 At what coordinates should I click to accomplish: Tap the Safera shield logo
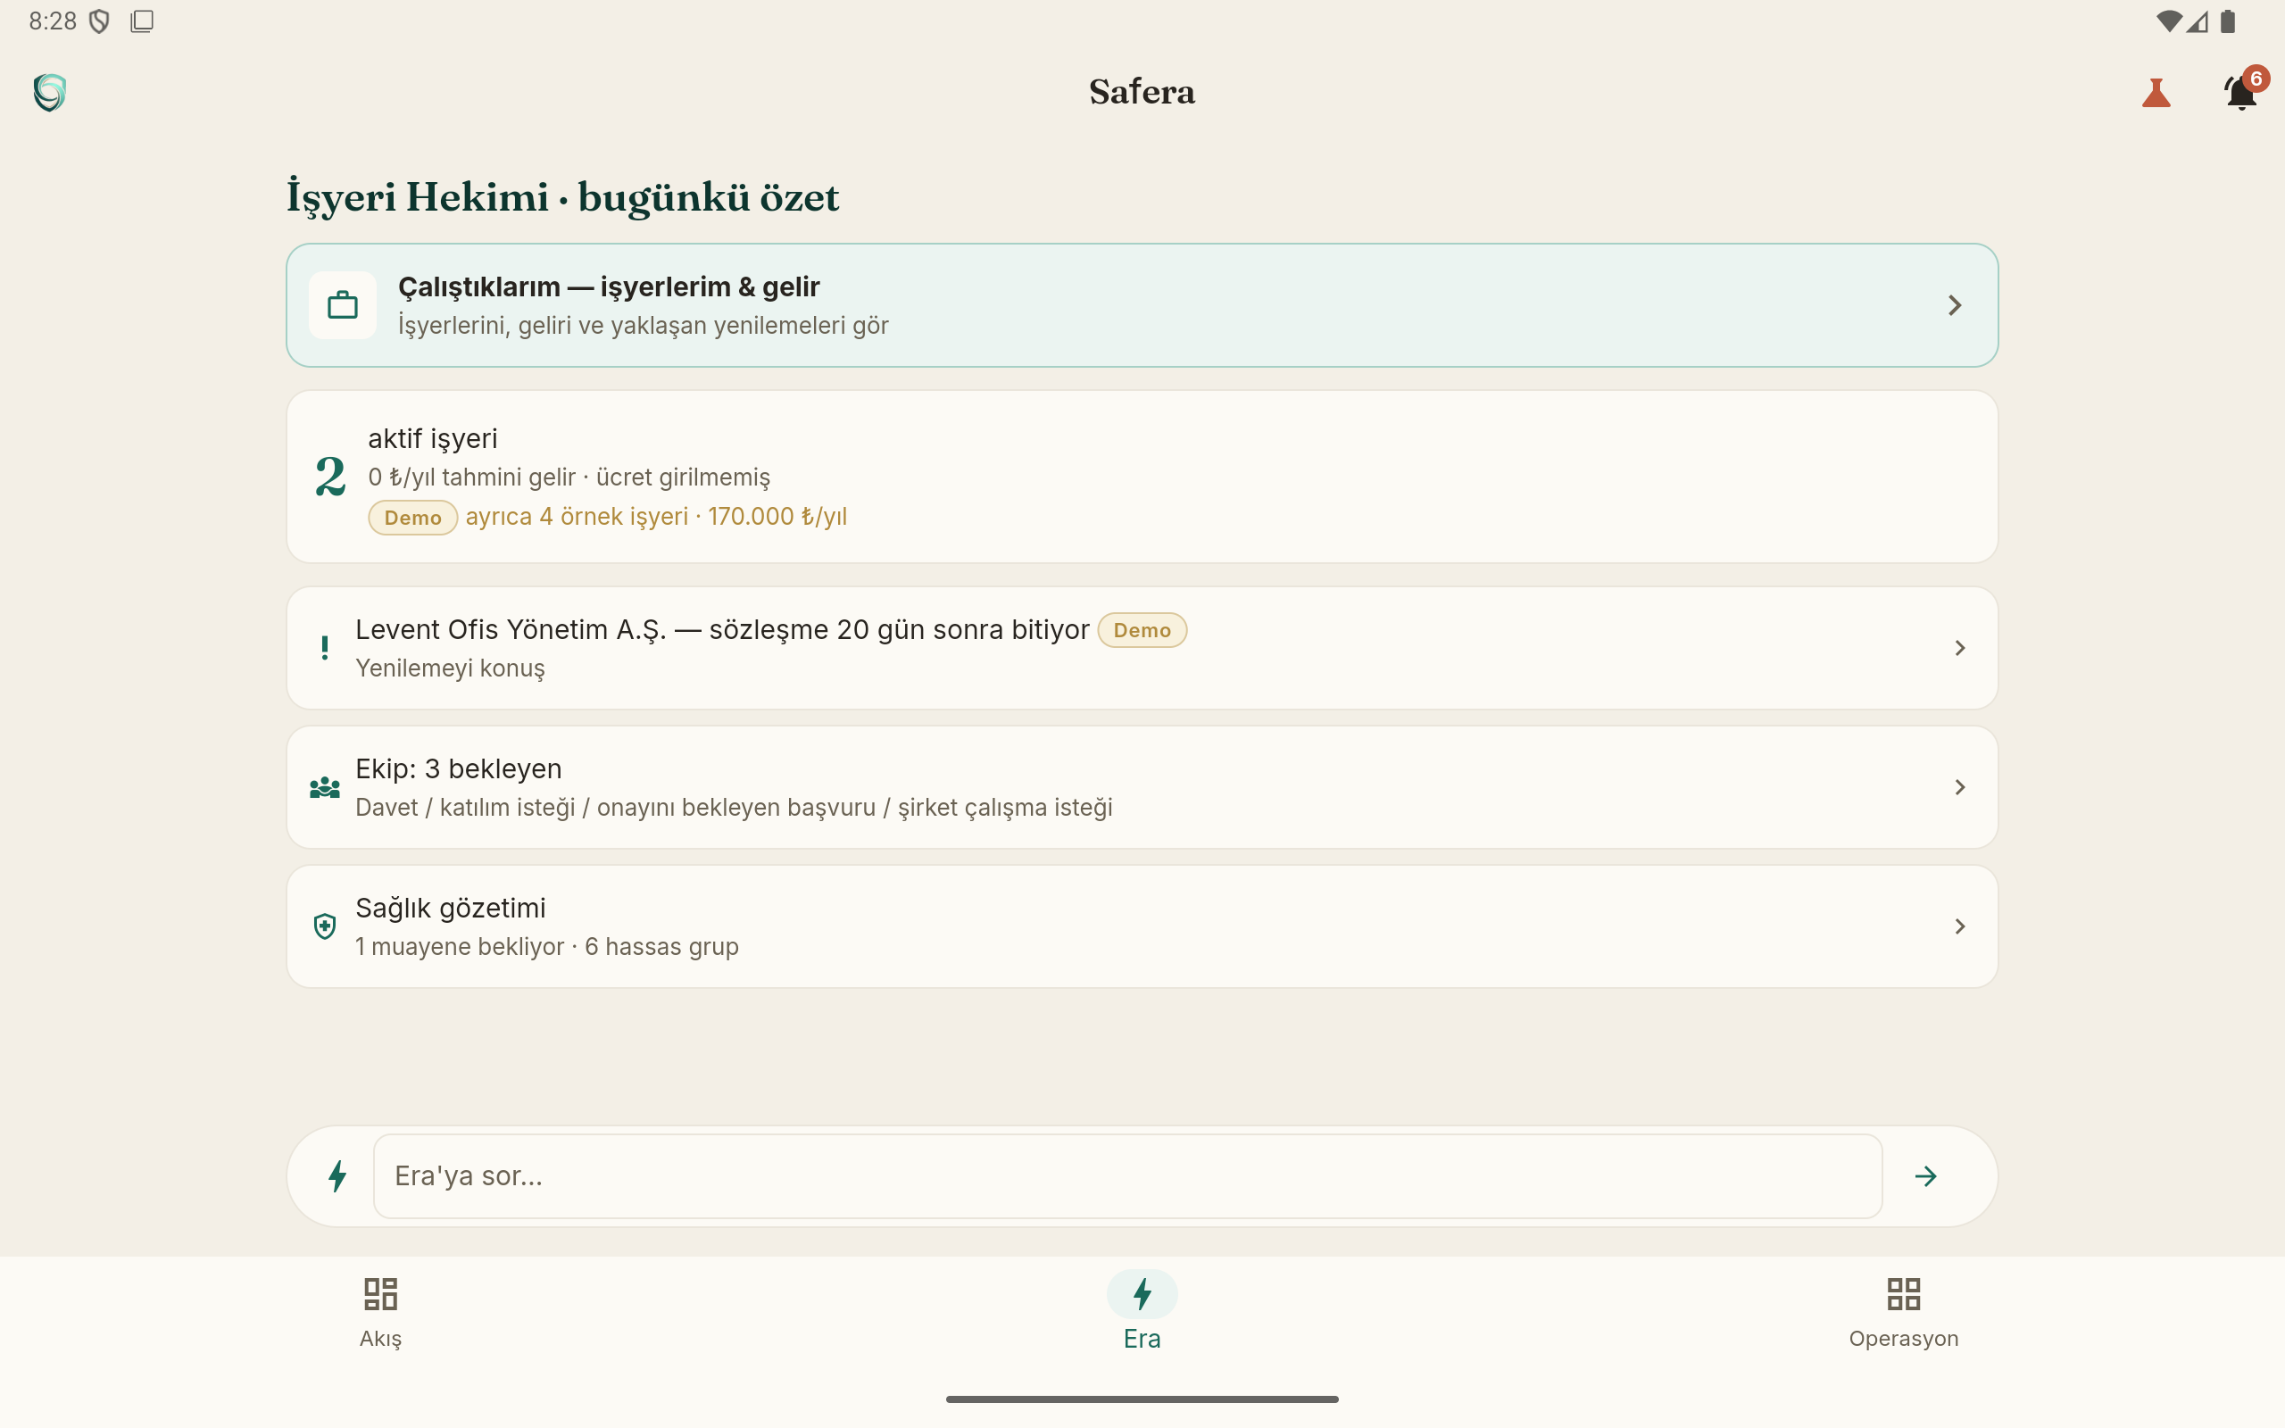point(49,93)
